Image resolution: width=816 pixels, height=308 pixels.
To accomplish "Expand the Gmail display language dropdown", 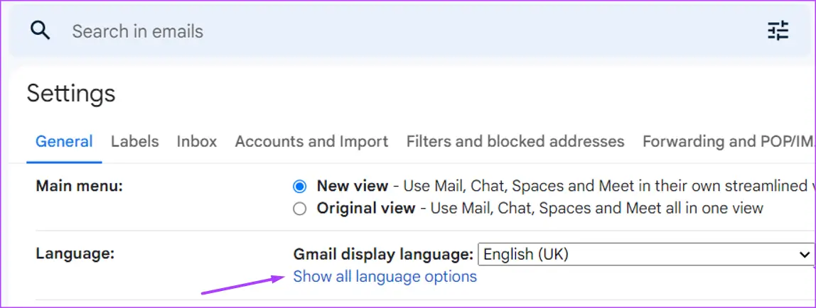I will pyautogui.click(x=645, y=254).
